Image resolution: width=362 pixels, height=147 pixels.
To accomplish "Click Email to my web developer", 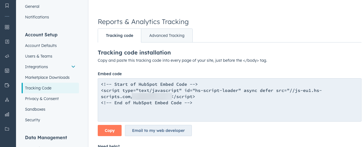I will tap(158, 131).
